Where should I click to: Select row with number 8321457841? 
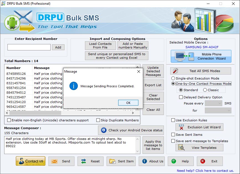[x=34, y=83]
